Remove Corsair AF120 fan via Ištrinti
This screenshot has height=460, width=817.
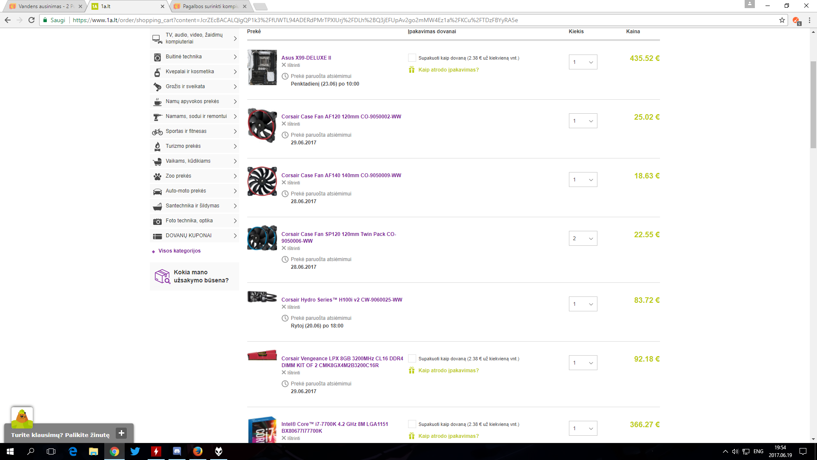[291, 124]
